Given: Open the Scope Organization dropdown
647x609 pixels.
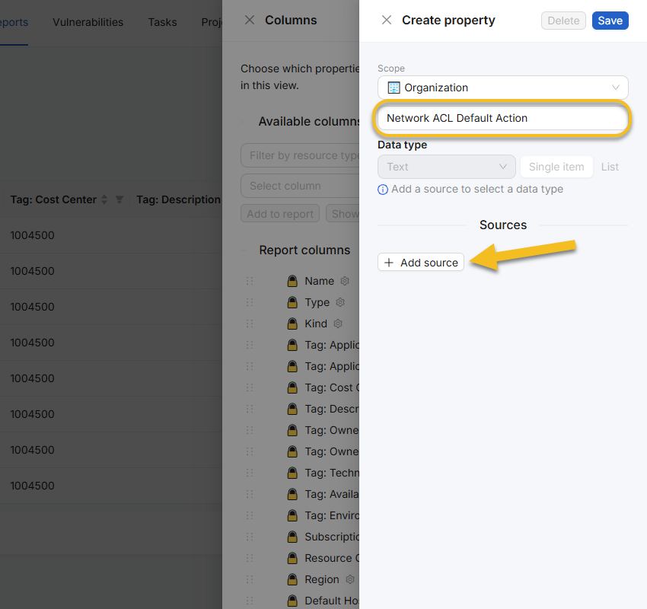Looking at the screenshot, I should (x=502, y=88).
